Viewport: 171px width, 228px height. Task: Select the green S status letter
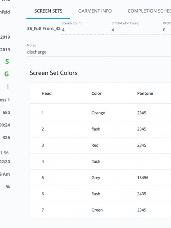pos(7,61)
